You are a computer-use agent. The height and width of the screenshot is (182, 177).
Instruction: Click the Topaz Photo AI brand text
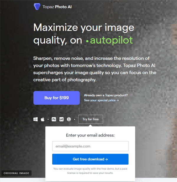(57, 7)
